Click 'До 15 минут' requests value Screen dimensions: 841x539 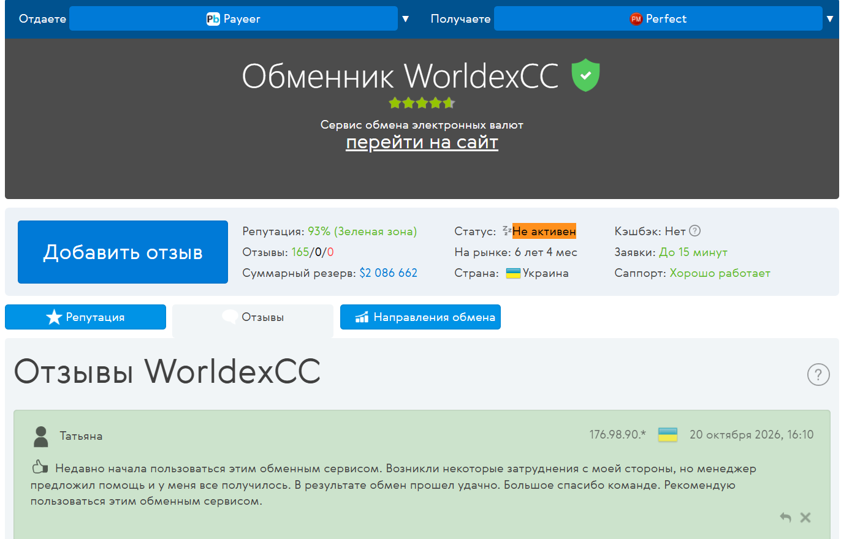(693, 252)
